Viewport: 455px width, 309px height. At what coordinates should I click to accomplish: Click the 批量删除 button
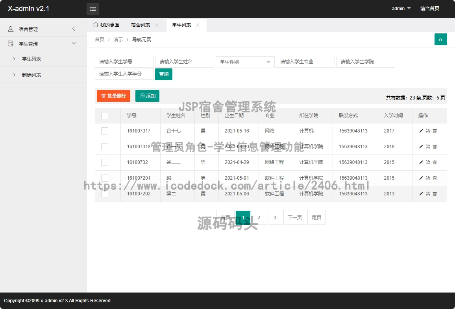pyautogui.click(x=113, y=96)
